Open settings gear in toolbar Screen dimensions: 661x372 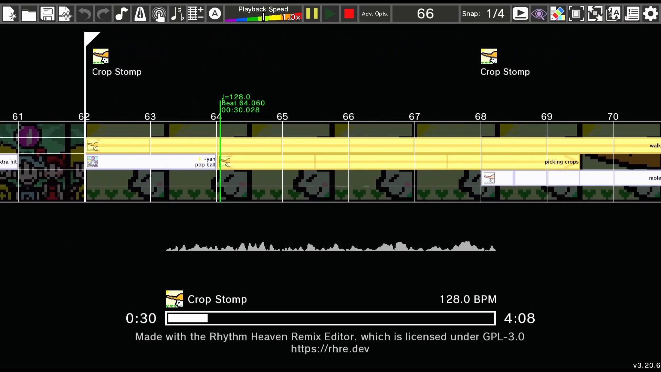tap(650, 14)
